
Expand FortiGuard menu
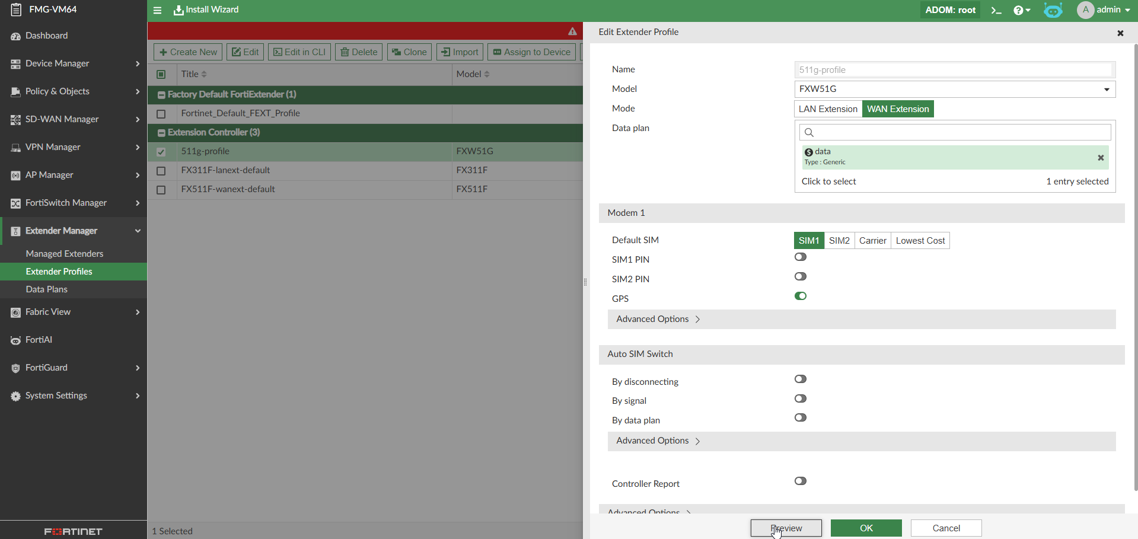pyautogui.click(x=74, y=368)
